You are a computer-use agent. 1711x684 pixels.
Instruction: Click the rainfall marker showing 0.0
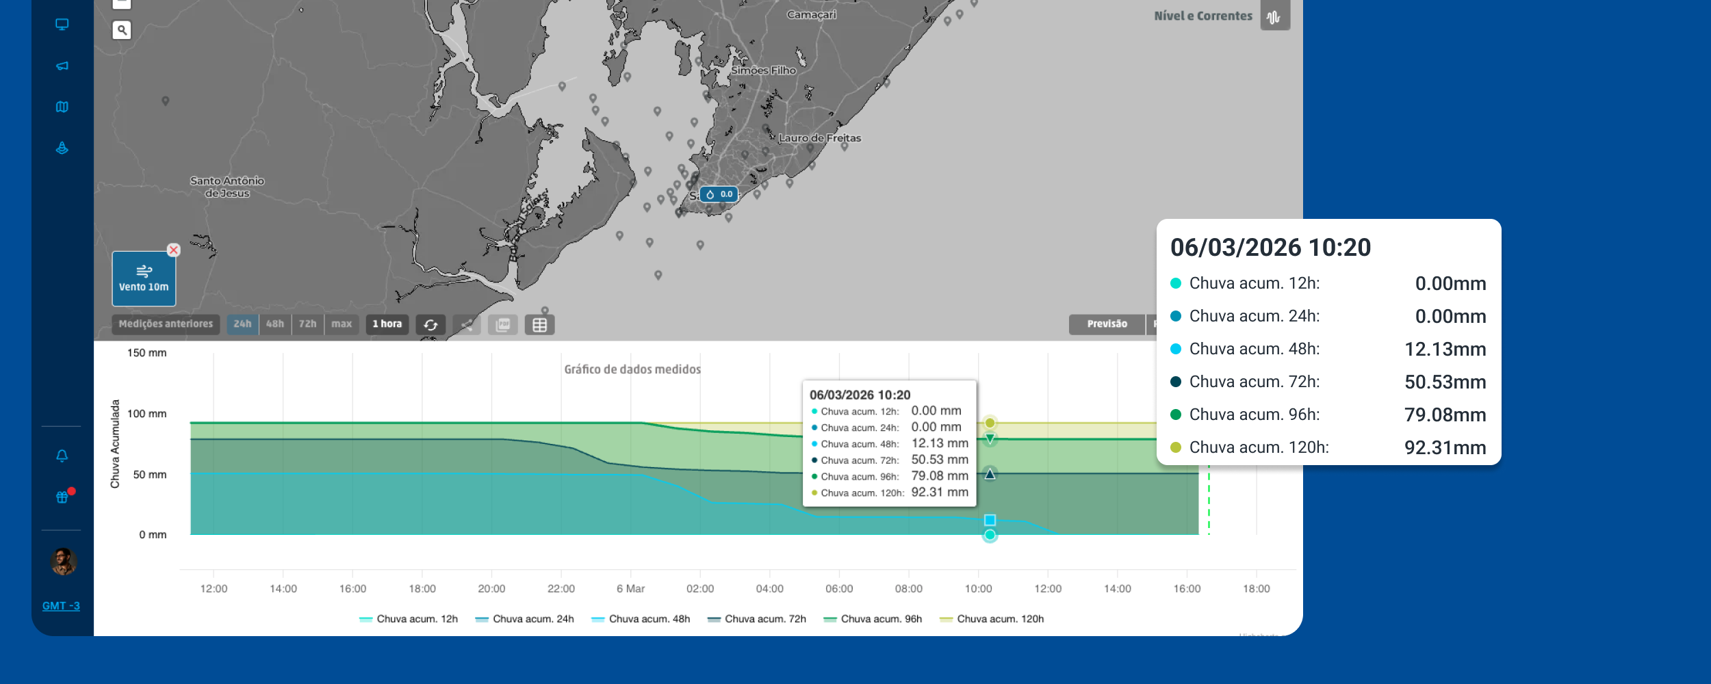719,194
